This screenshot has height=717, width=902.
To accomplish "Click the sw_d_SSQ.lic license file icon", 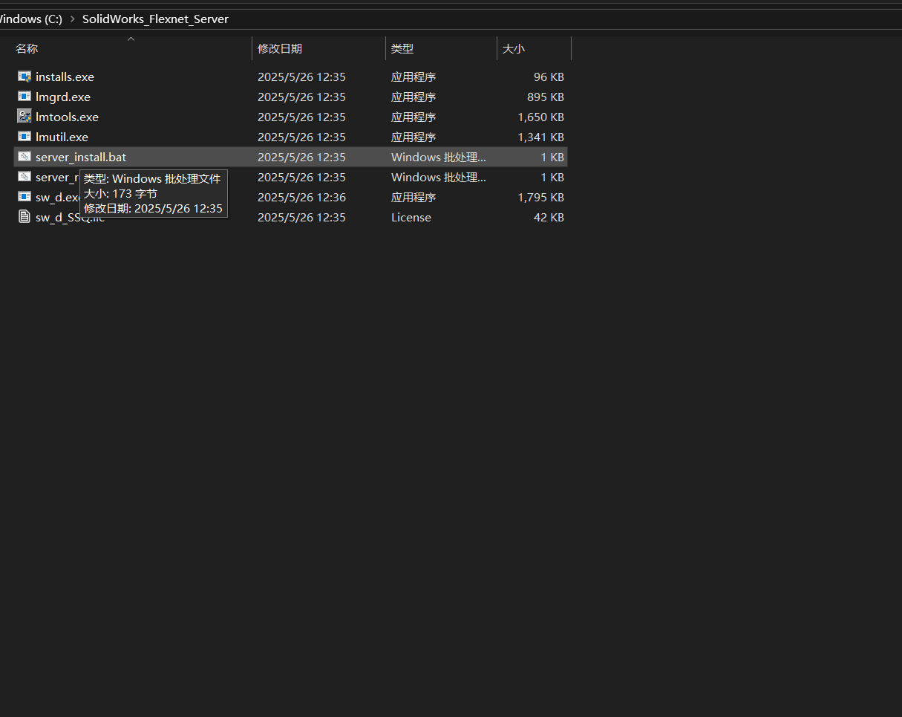I will (24, 217).
